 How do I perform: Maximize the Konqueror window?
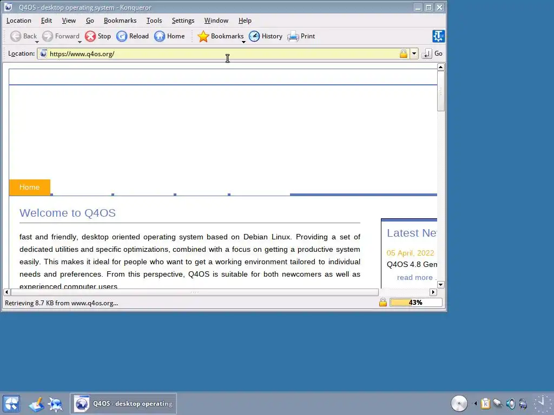pos(428,7)
